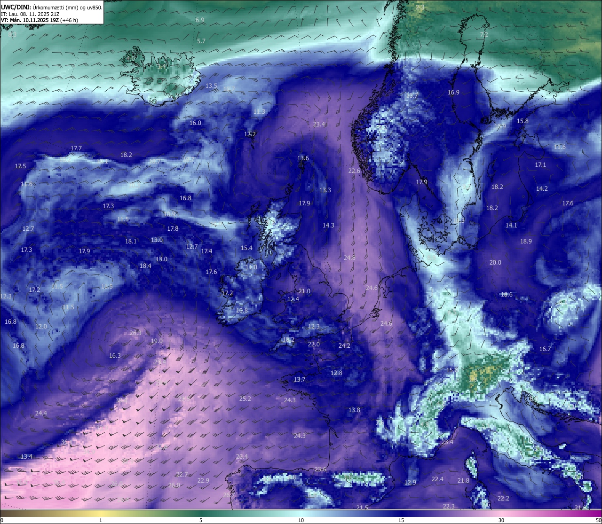
Task: Click the 19.0 value in the Atlantic moisture plume
Action: coord(157,341)
